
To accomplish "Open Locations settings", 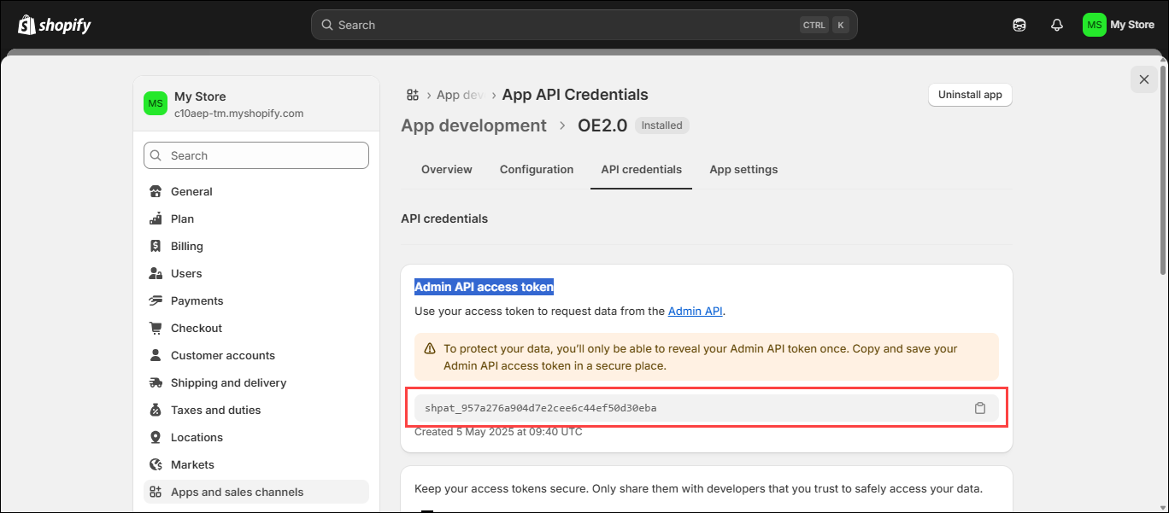I will coord(197,437).
